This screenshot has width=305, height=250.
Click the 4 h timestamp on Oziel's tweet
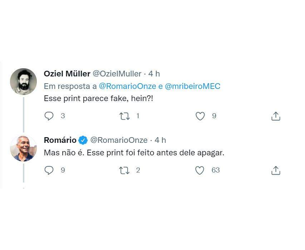coord(154,74)
